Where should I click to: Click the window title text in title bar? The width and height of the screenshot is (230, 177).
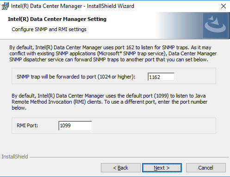73,6
